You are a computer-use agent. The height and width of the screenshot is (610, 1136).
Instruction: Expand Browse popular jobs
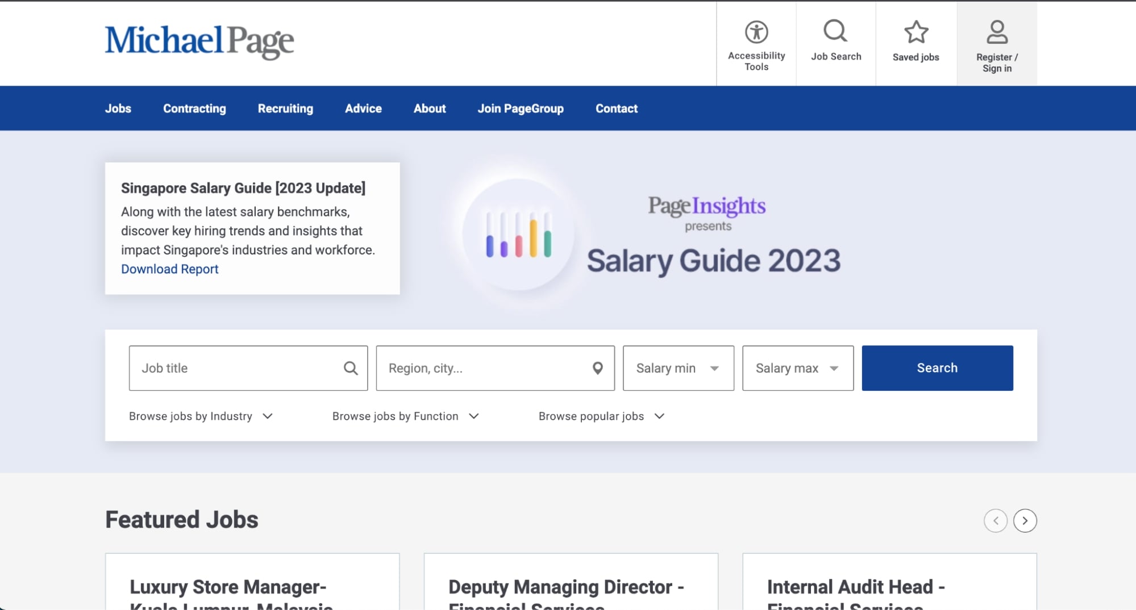click(x=602, y=416)
